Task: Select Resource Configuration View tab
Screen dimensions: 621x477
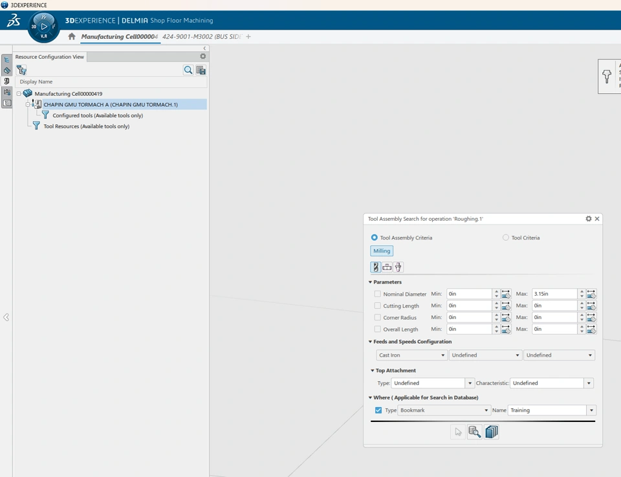Action: pyautogui.click(x=50, y=57)
